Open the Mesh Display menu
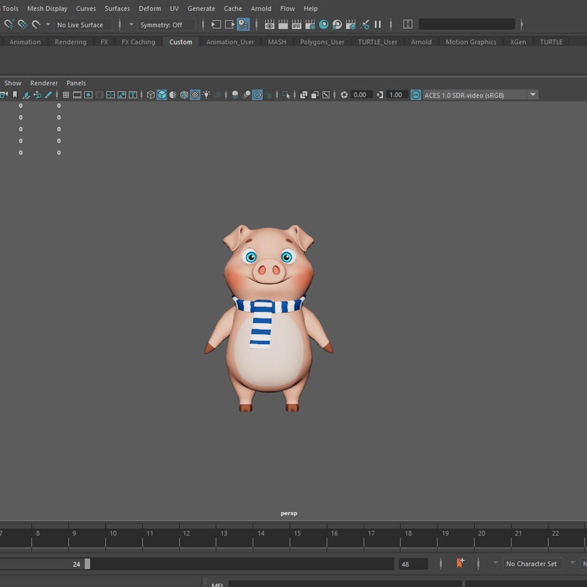Image resolution: width=587 pixels, height=587 pixels. coord(47,8)
